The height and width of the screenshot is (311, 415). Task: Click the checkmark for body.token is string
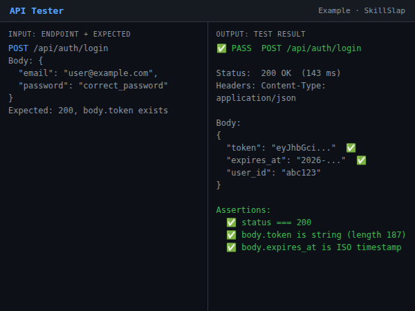pyautogui.click(x=231, y=235)
